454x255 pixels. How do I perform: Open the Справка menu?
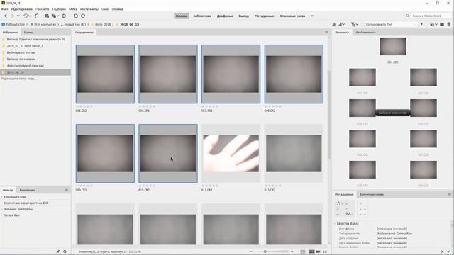(117, 9)
